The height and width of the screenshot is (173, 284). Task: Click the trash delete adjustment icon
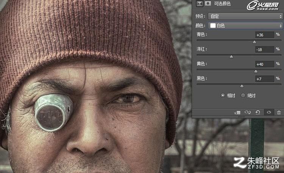(279, 112)
